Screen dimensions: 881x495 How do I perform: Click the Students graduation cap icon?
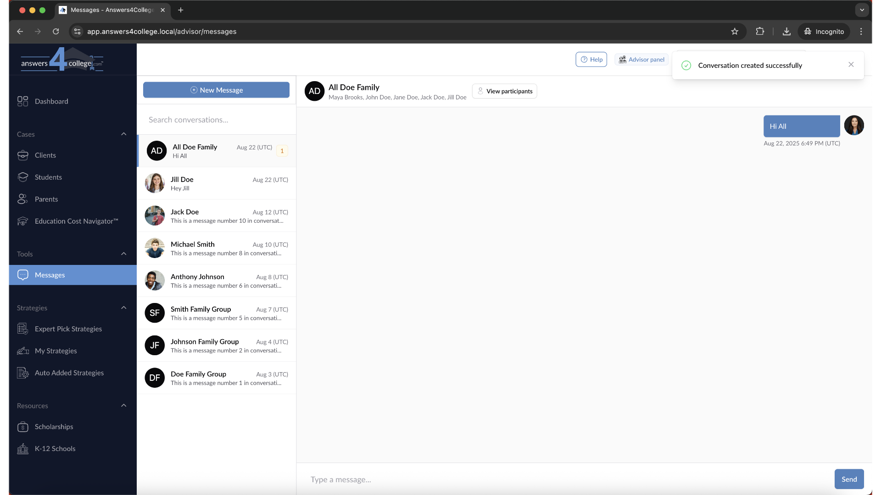tap(22, 177)
